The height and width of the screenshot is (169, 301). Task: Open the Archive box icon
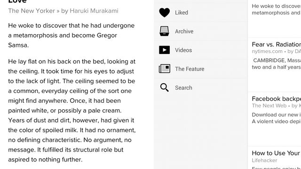[x=164, y=31]
